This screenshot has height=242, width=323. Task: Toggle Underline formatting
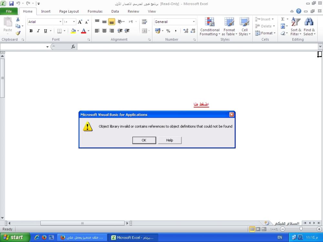pos(45,31)
